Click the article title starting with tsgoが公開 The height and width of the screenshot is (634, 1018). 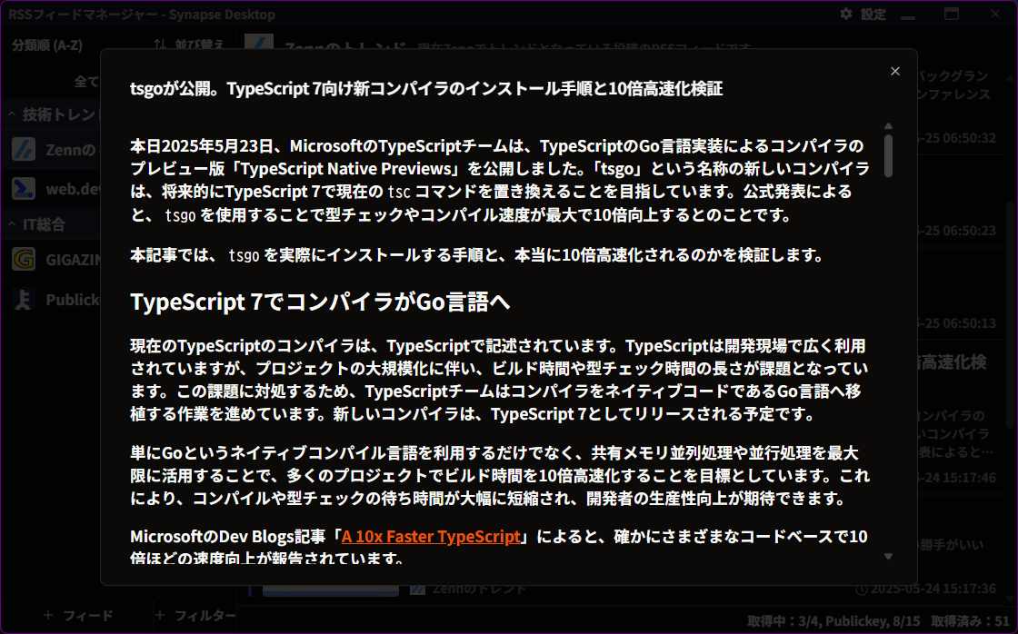426,88
